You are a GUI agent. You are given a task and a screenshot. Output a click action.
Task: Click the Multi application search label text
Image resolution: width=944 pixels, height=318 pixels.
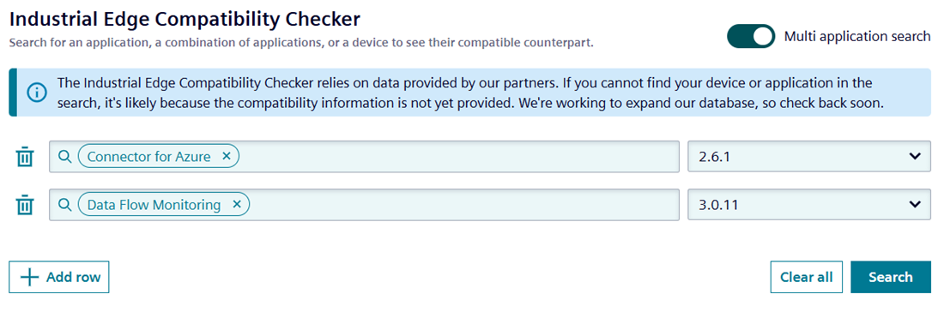857,36
